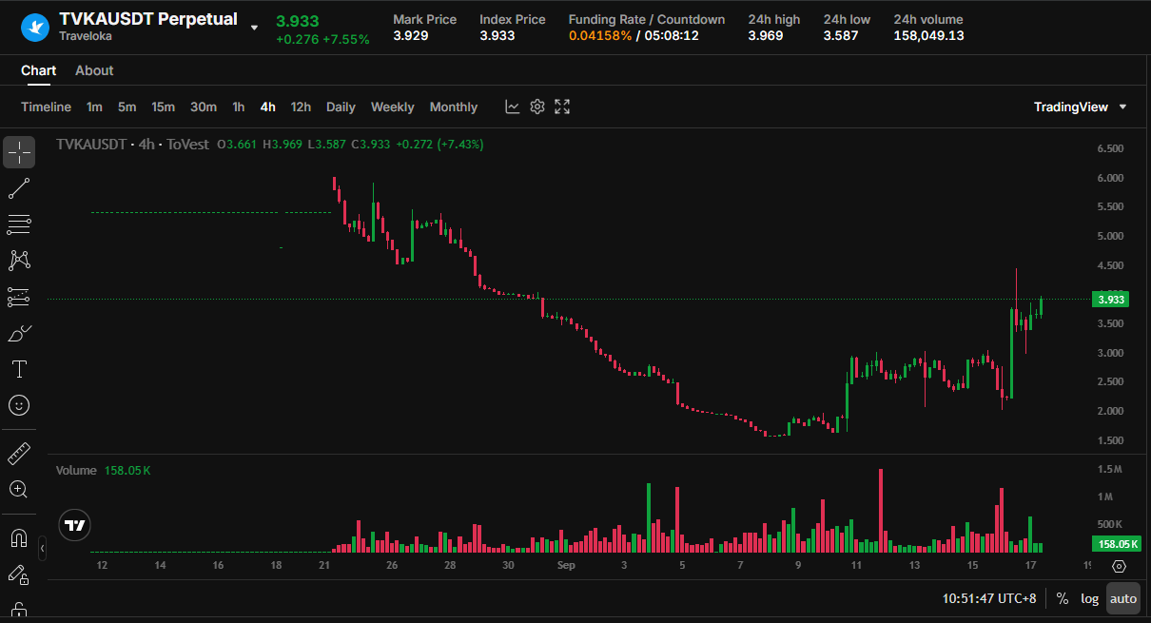This screenshot has width=1151, height=623.
Task: Click the Sep date label on time axis
Action: [566, 565]
